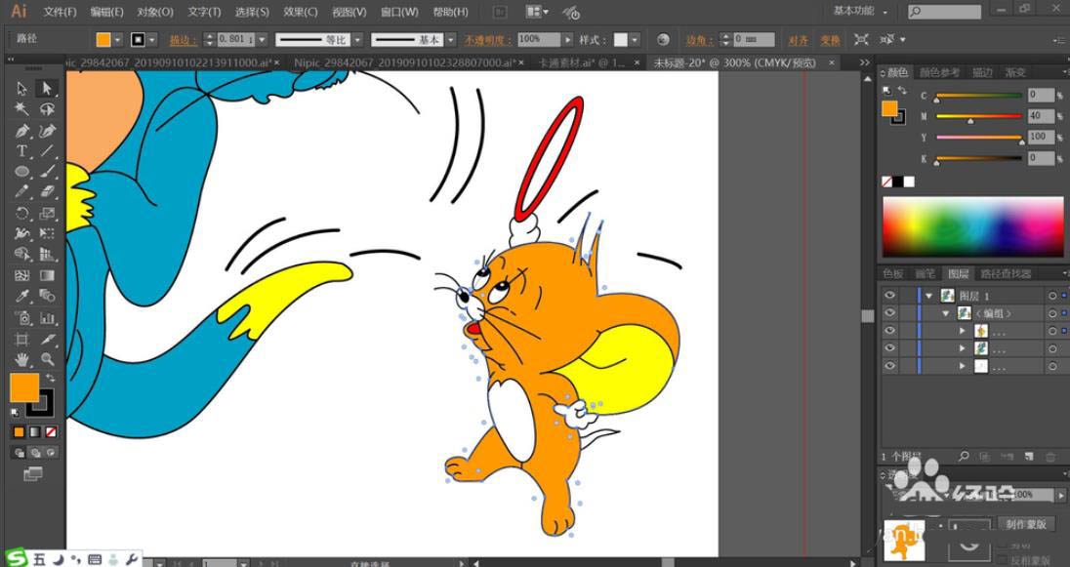Pick the Magic Wand tool
The height and width of the screenshot is (567, 1070).
click(x=21, y=109)
